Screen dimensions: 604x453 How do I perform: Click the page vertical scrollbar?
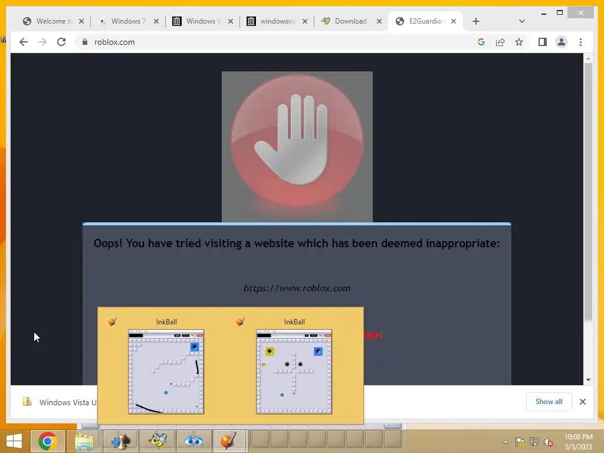point(588,219)
